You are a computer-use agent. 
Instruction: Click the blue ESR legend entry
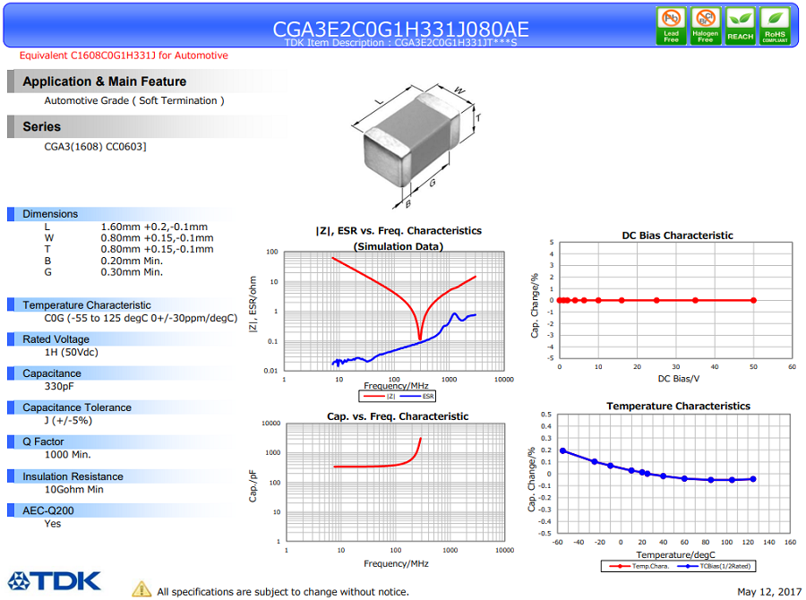tap(416, 397)
